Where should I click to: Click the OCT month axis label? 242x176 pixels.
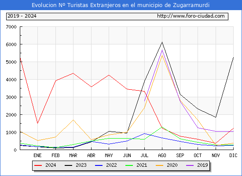[198, 155]
